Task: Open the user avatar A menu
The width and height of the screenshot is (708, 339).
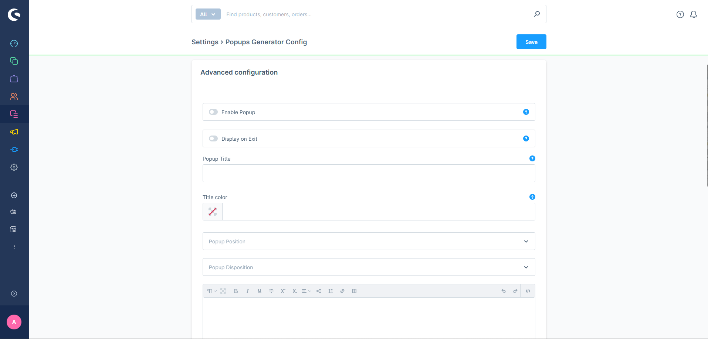Action: point(14,322)
